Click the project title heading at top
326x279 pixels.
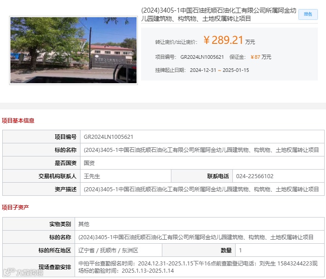tap(219, 14)
